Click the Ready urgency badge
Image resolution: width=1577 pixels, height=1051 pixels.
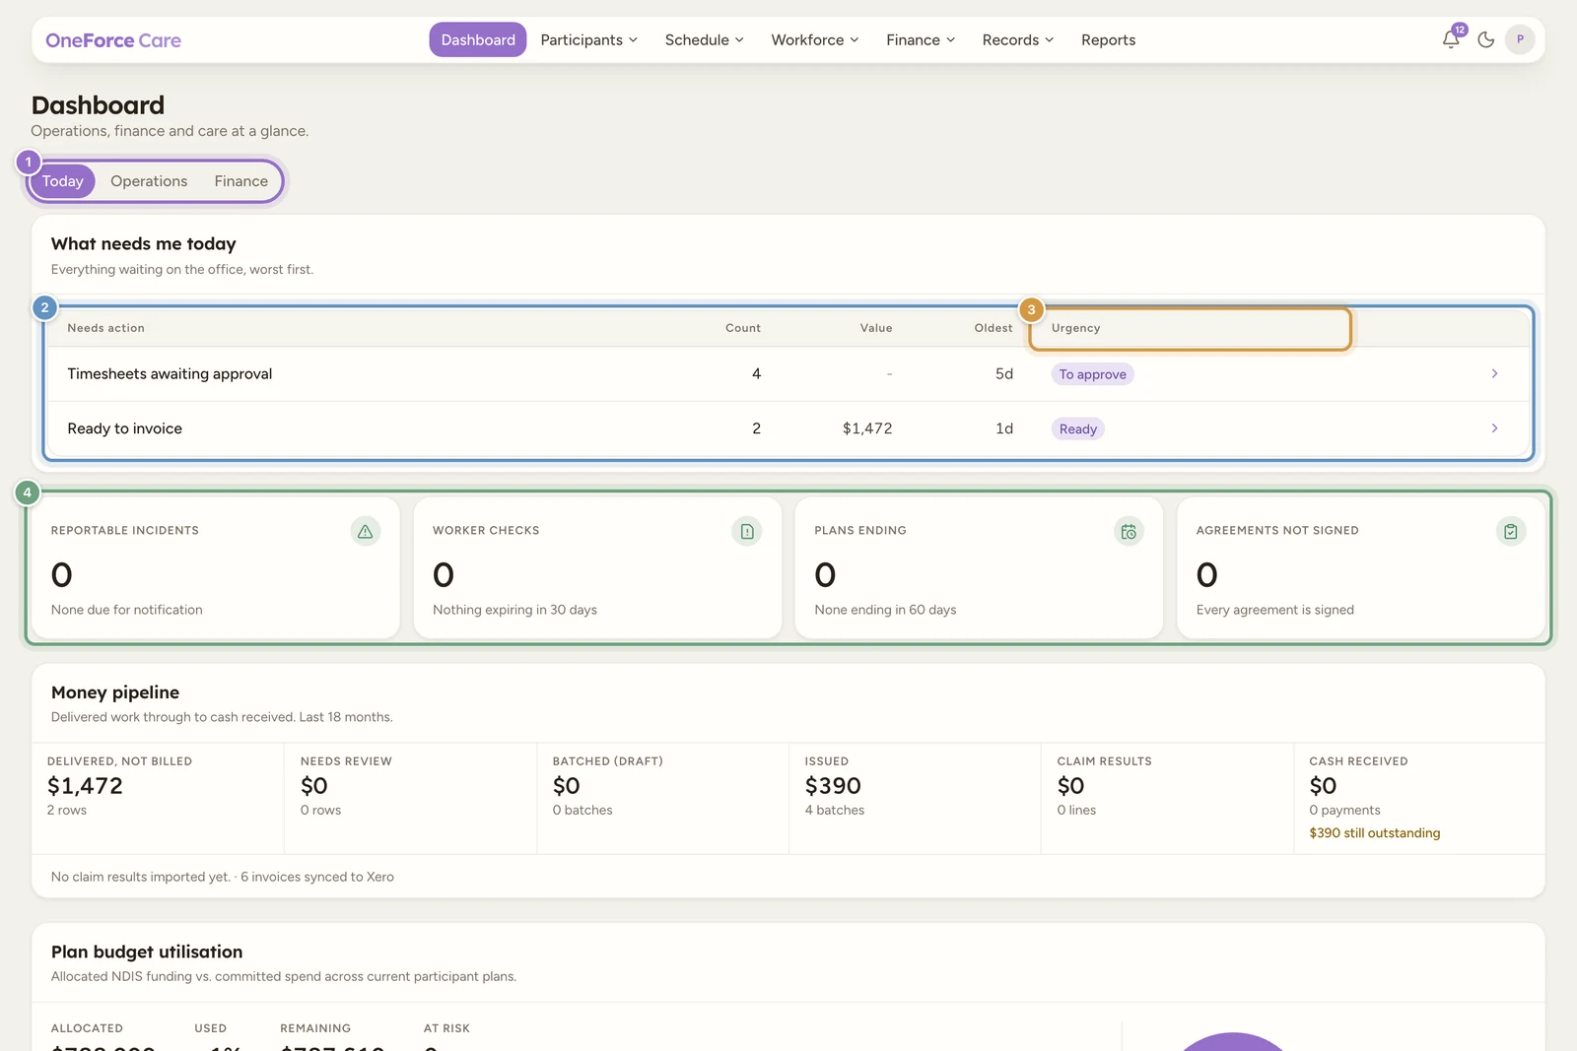pyautogui.click(x=1077, y=428)
